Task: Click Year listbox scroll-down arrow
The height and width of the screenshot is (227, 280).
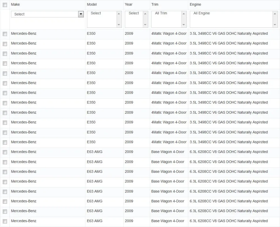Action: click(x=145, y=25)
